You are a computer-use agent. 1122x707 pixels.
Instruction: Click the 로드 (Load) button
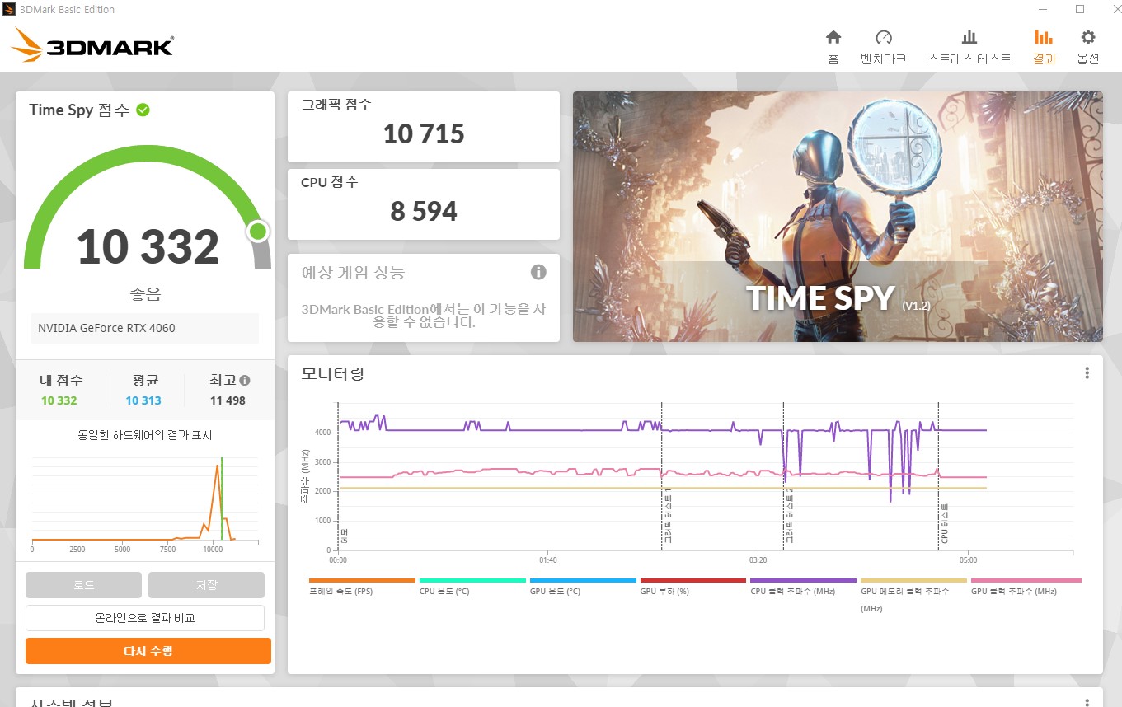[x=84, y=585]
